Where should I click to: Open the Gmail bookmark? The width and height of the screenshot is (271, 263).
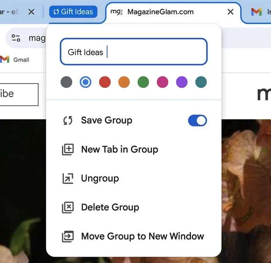point(14,60)
